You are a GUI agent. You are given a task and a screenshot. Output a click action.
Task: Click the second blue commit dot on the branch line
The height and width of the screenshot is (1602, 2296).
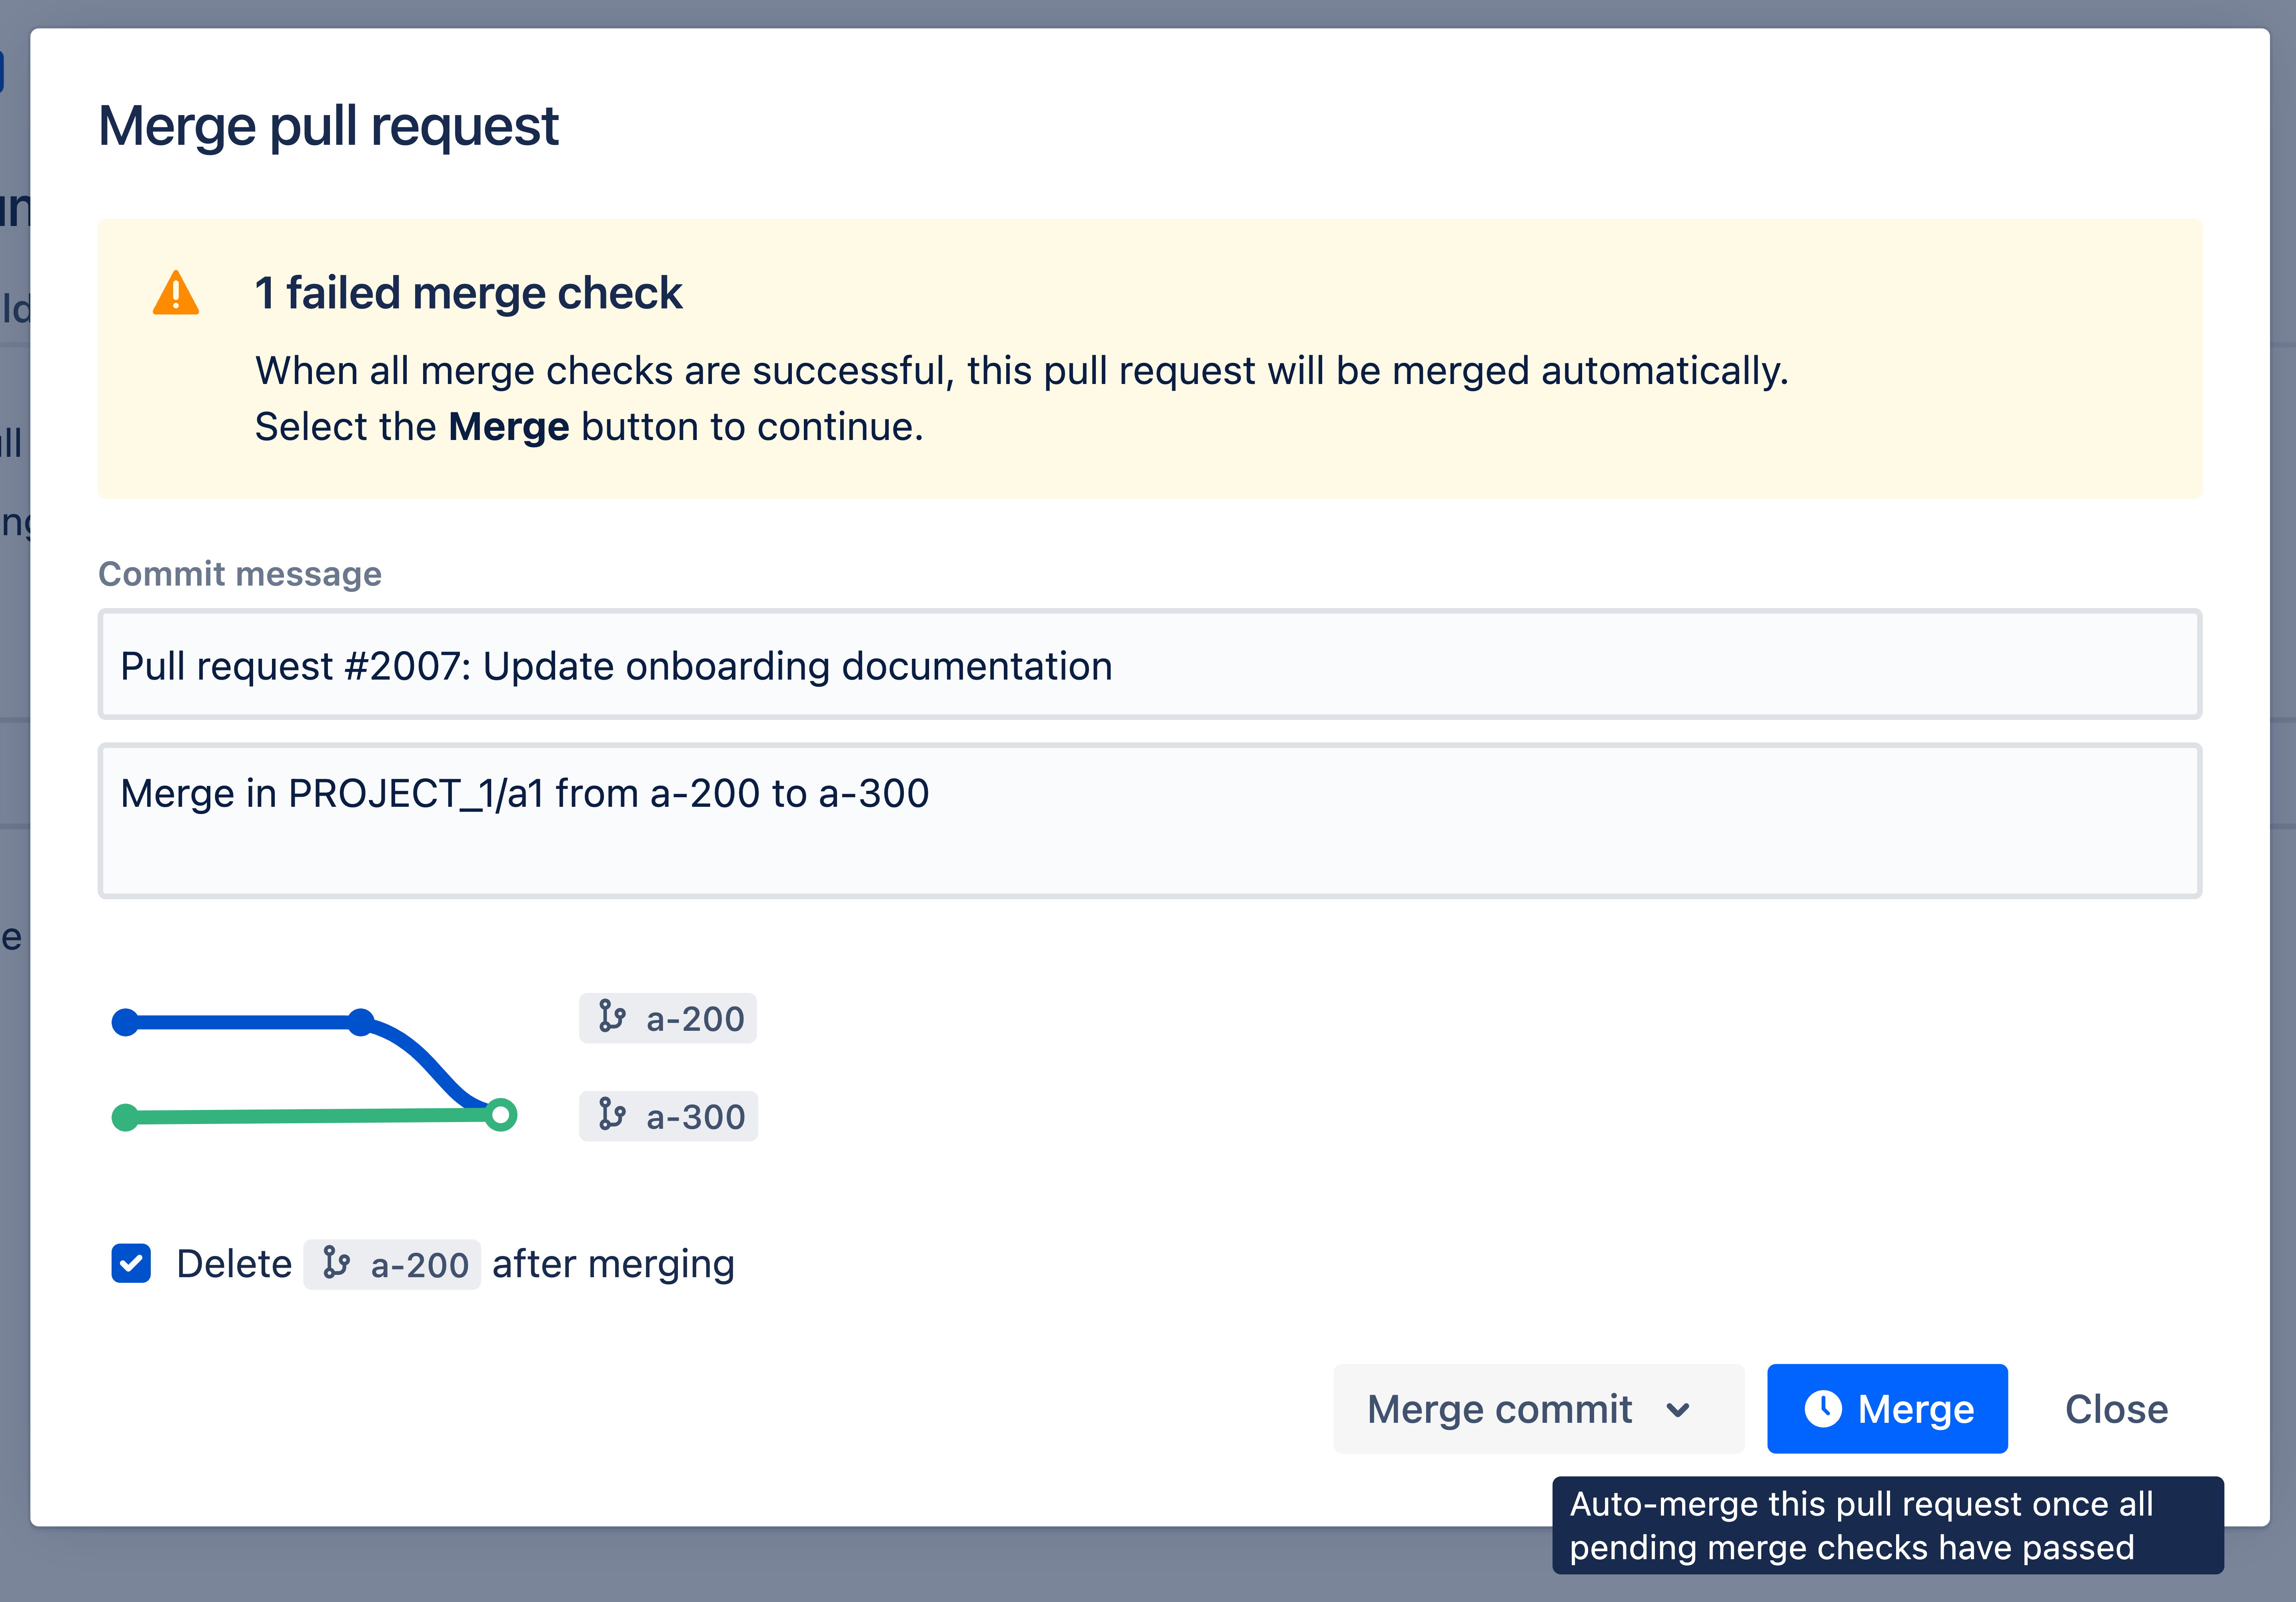(x=361, y=1022)
